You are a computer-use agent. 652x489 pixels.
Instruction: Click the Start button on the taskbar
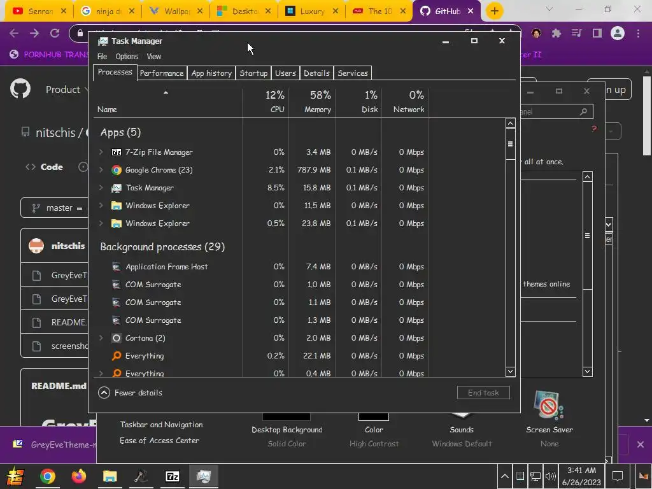(x=15, y=476)
